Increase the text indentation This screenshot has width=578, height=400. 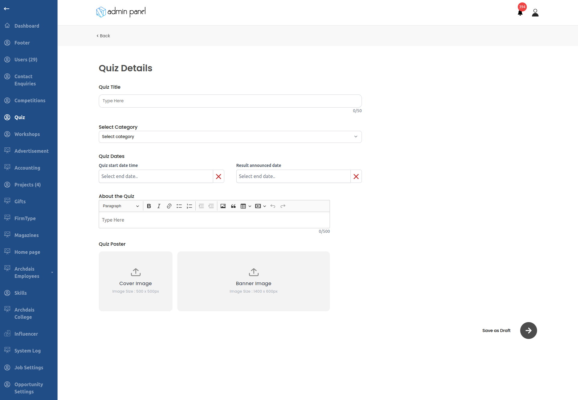[x=211, y=206]
